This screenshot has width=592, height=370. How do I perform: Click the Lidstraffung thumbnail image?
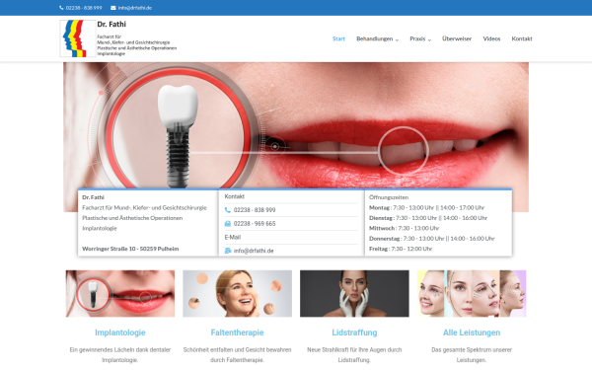354,293
